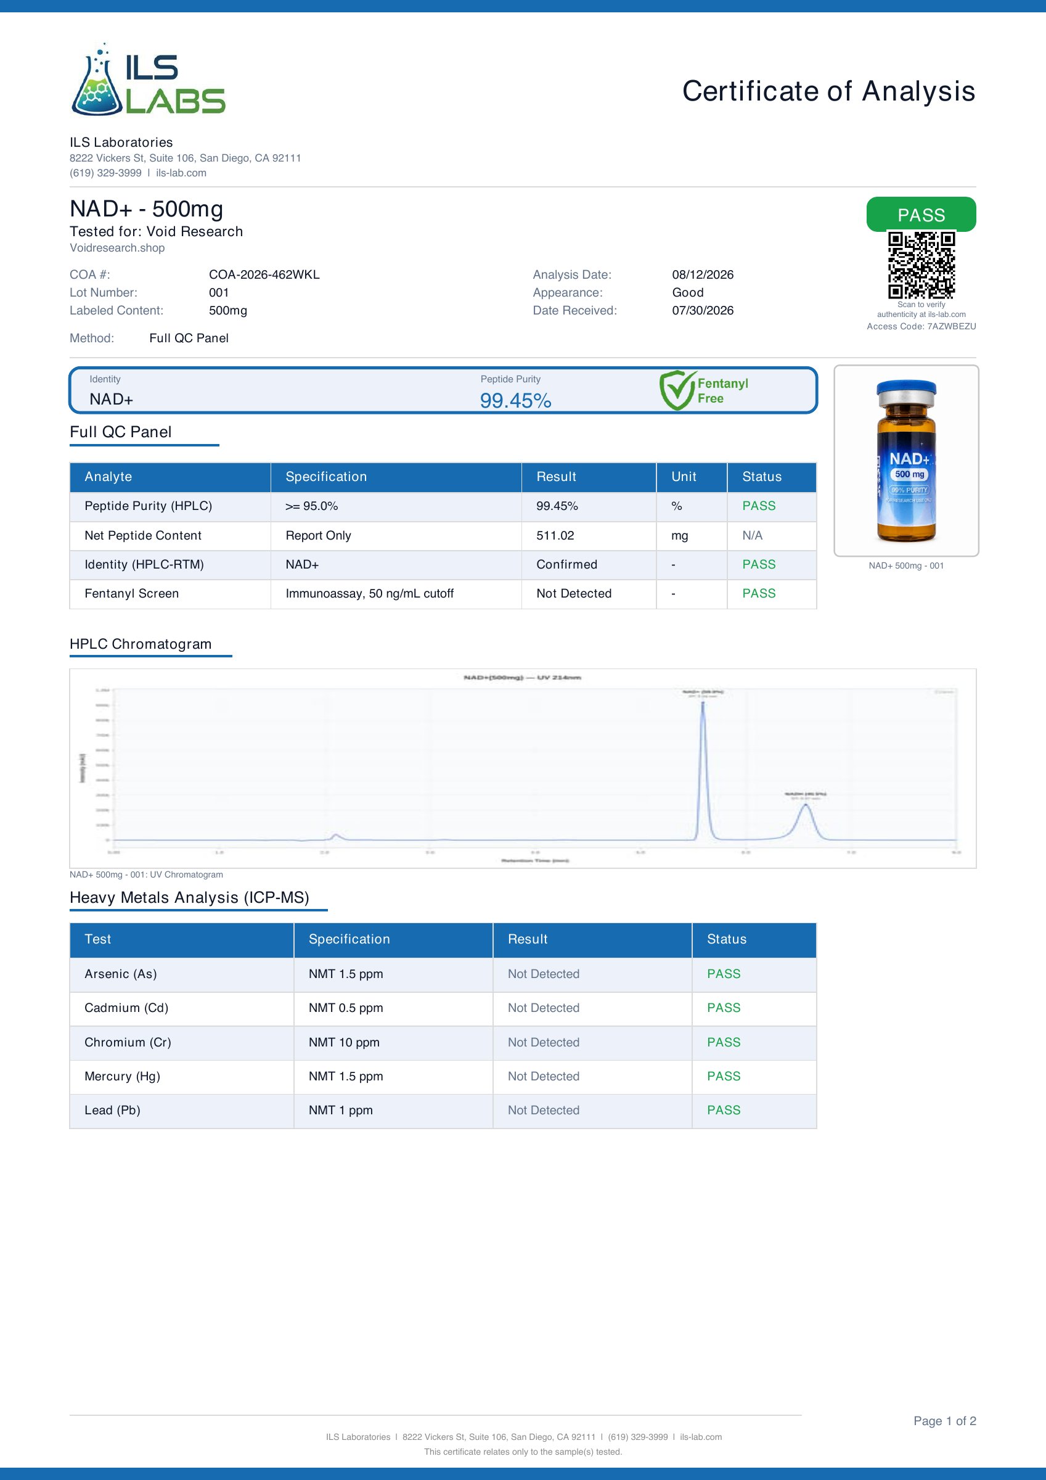Click the Mercury (Hg) PASS status
1046x1480 pixels.
click(723, 1077)
